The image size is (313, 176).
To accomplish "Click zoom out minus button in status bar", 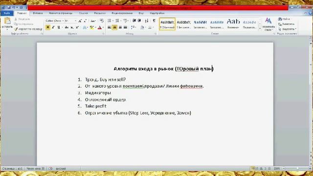I will 284,169.
